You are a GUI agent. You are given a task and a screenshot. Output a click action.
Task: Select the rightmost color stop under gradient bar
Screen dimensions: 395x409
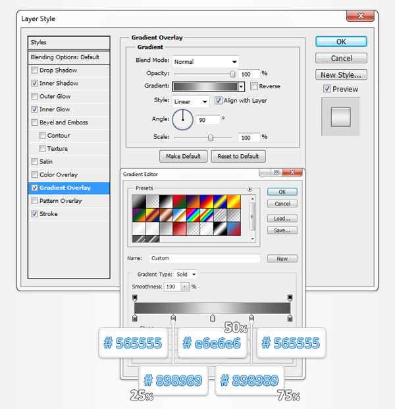[x=290, y=317]
